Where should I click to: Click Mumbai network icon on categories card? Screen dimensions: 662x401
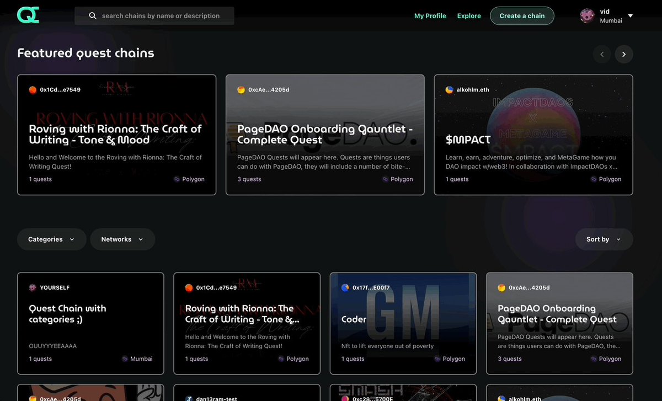pos(125,359)
